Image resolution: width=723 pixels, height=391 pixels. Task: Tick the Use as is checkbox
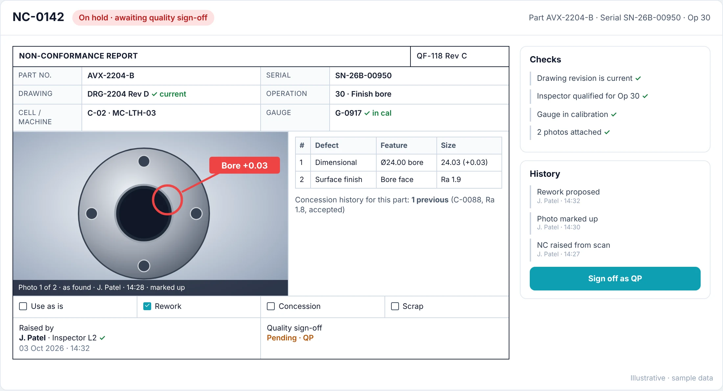coord(23,306)
